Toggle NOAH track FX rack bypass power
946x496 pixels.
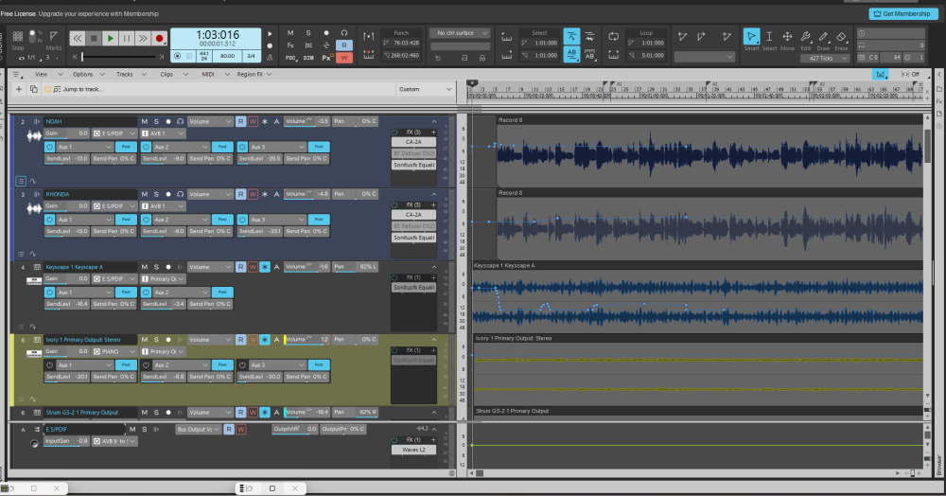click(394, 133)
